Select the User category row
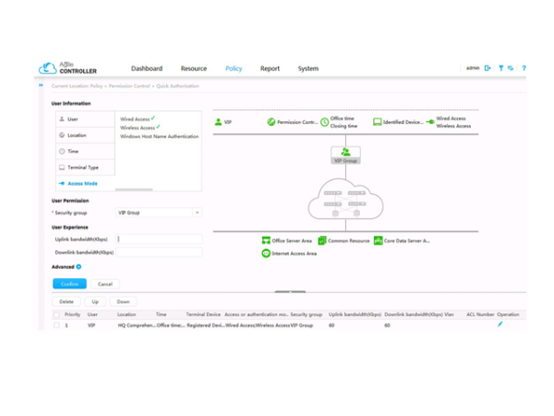The height and width of the screenshot is (416, 554). point(85,119)
